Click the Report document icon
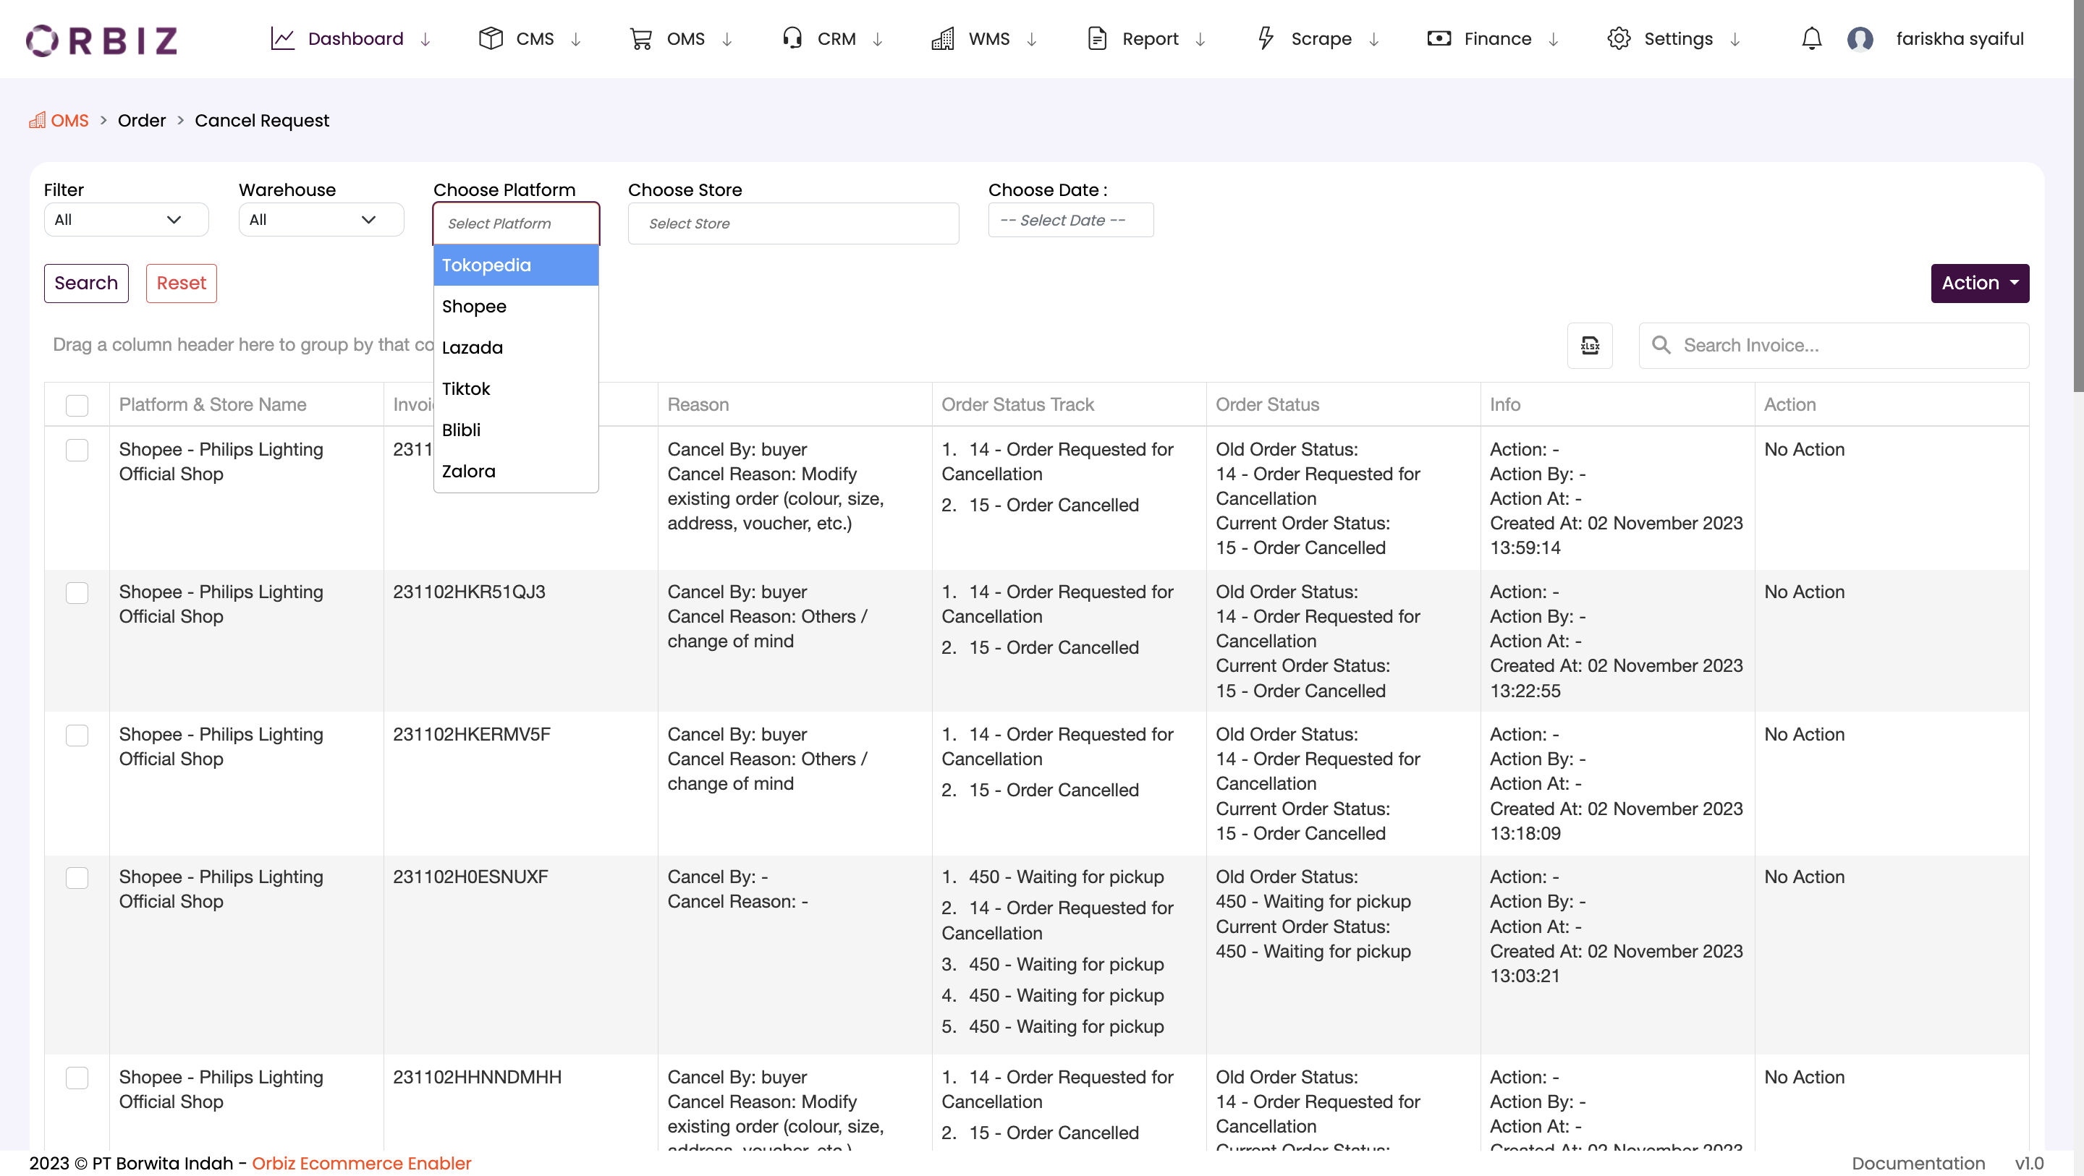This screenshot has height=1176, width=2084. point(1097,39)
